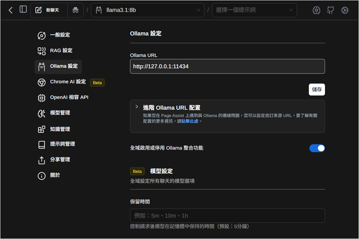359x239 pixels.
Task: Click the 模型管理 brain icon
Action: pyautogui.click(x=42, y=113)
